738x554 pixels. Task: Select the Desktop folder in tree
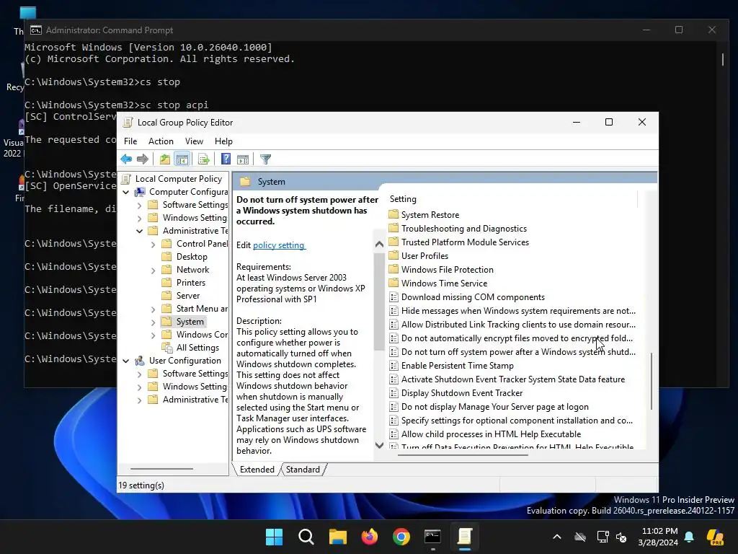[x=192, y=257]
